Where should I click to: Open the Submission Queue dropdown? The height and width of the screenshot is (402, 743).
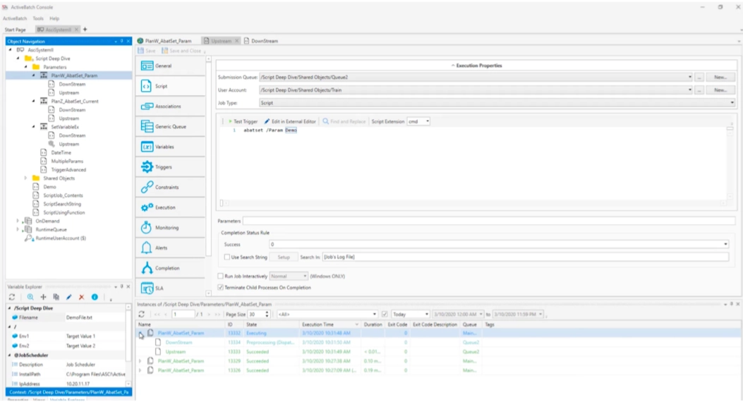(689, 77)
